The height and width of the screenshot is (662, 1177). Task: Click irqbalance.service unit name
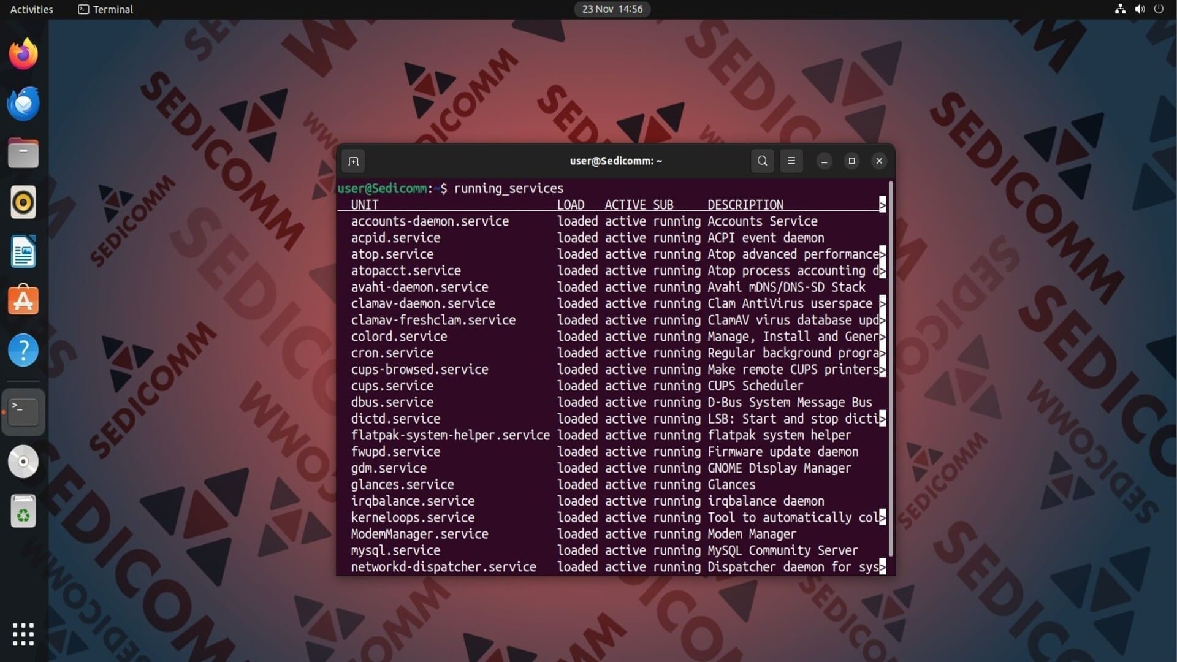click(413, 501)
